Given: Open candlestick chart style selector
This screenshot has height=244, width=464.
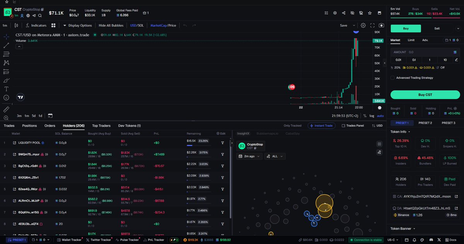Looking at the screenshot, I should click(16, 26).
